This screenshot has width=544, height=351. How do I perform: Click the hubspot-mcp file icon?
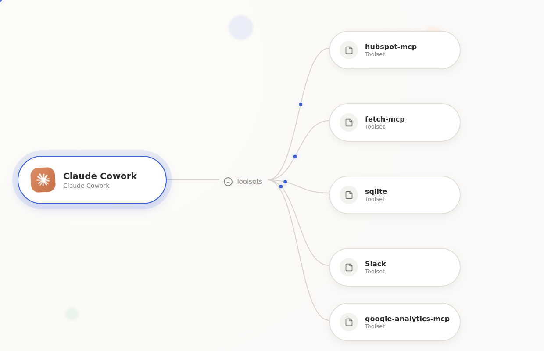point(349,50)
